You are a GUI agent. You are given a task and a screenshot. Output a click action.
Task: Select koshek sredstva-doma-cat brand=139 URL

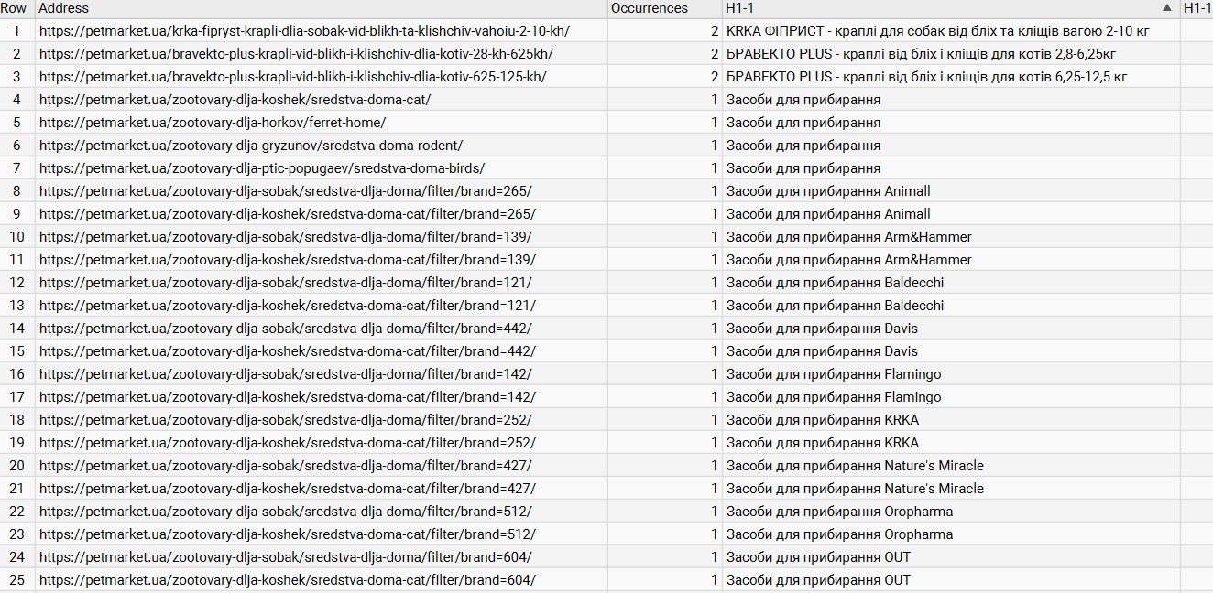[321, 259]
